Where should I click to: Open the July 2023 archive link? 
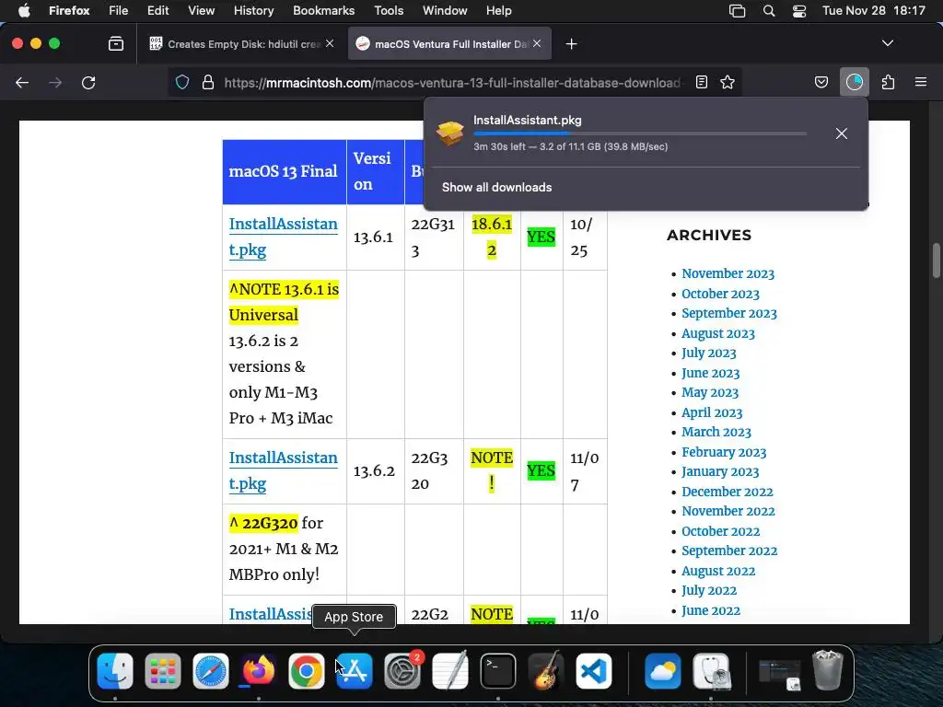pyautogui.click(x=708, y=353)
